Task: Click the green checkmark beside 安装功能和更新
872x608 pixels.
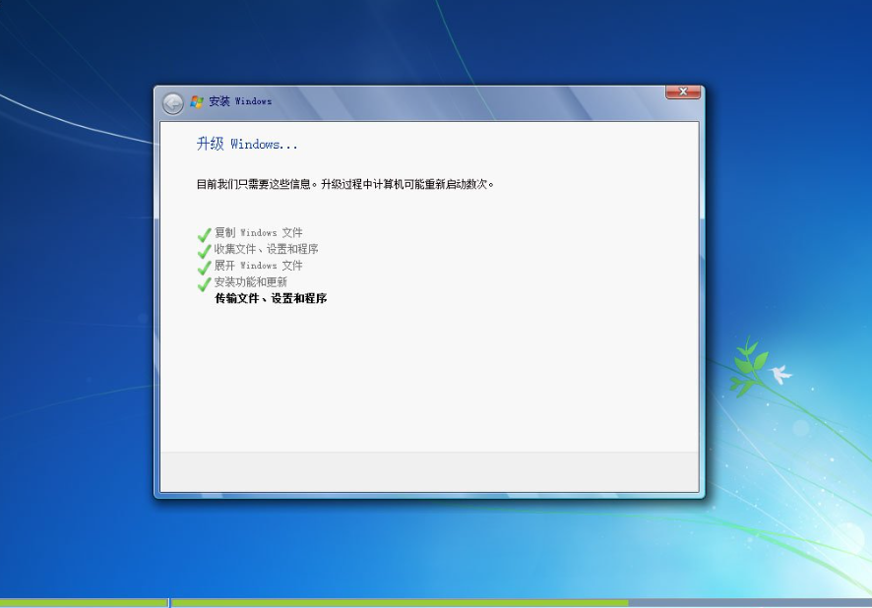Action: pos(204,284)
